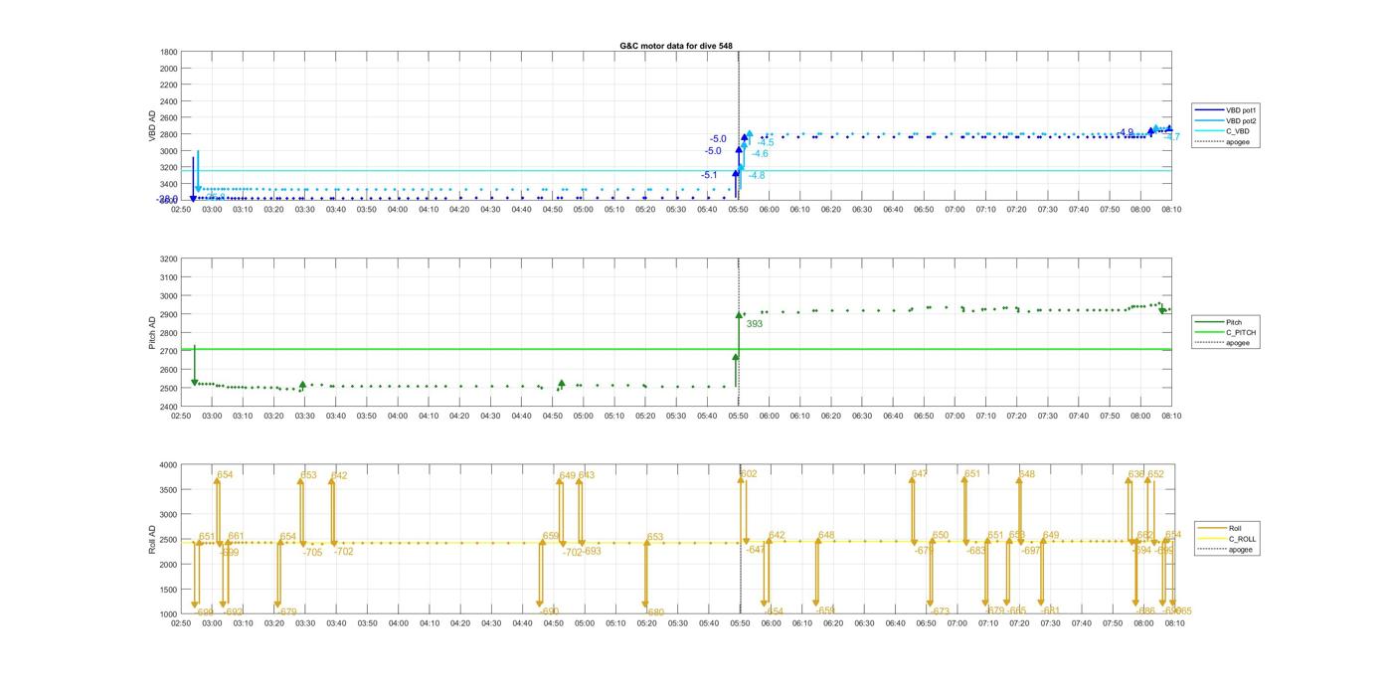Click 'apogee' in the pitch plot legend

click(1238, 343)
